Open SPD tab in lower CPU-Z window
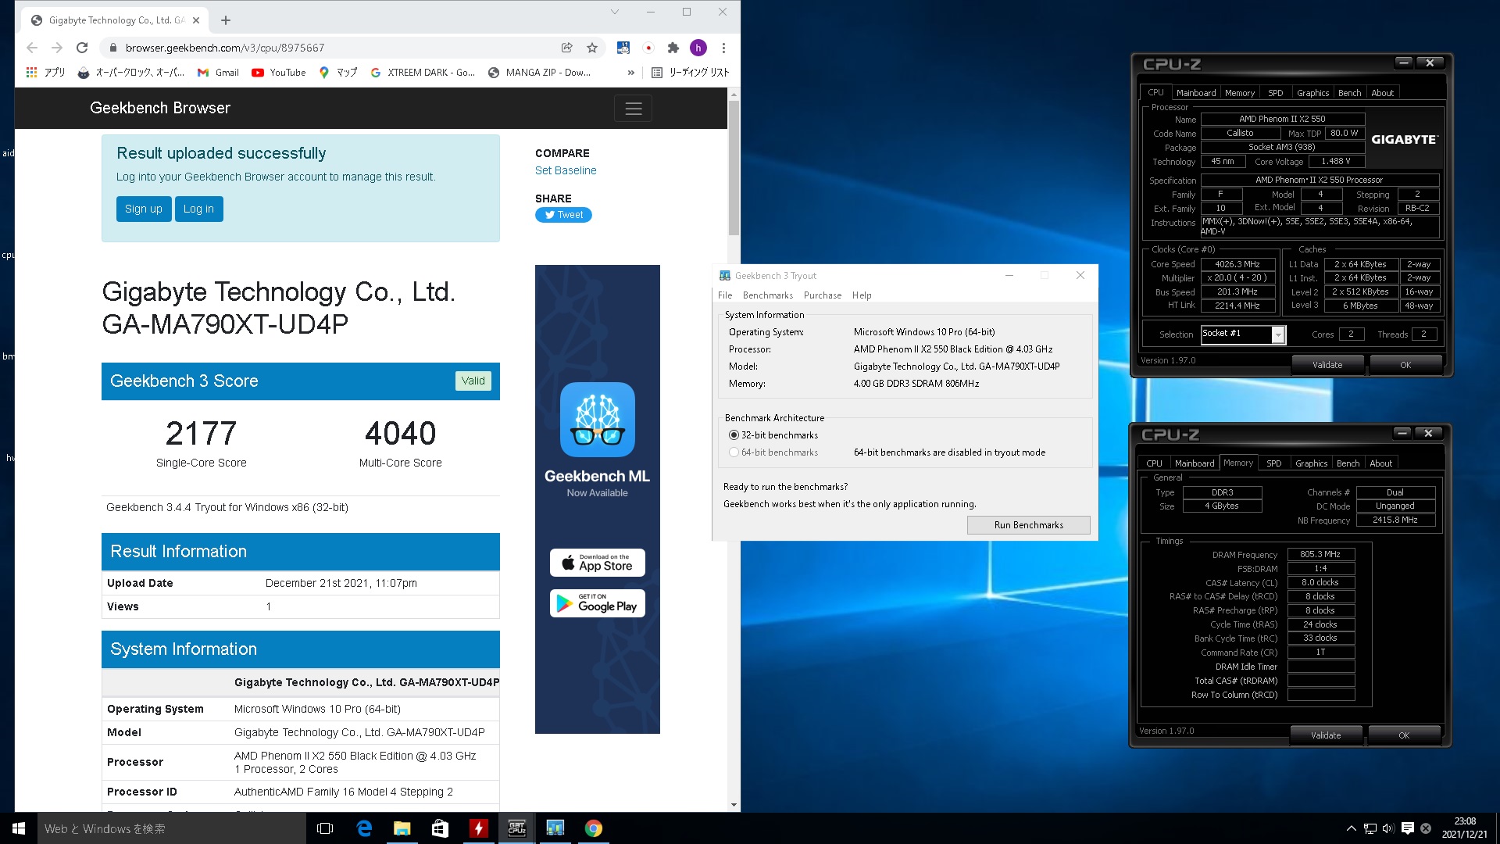 (x=1273, y=463)
